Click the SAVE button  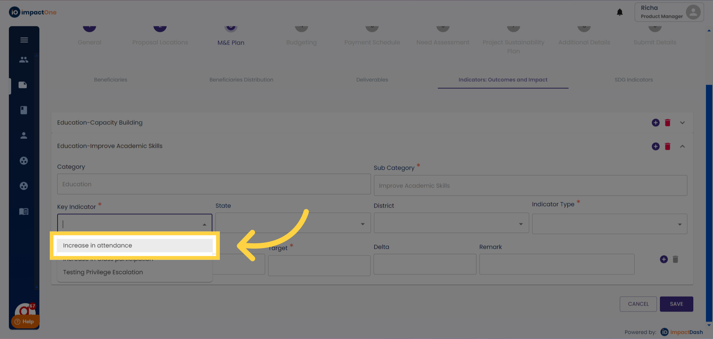coord(676,304)
